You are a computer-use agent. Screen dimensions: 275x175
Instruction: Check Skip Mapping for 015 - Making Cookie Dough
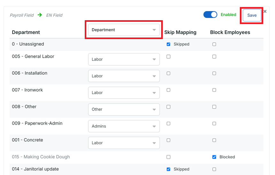pos(169,157)
